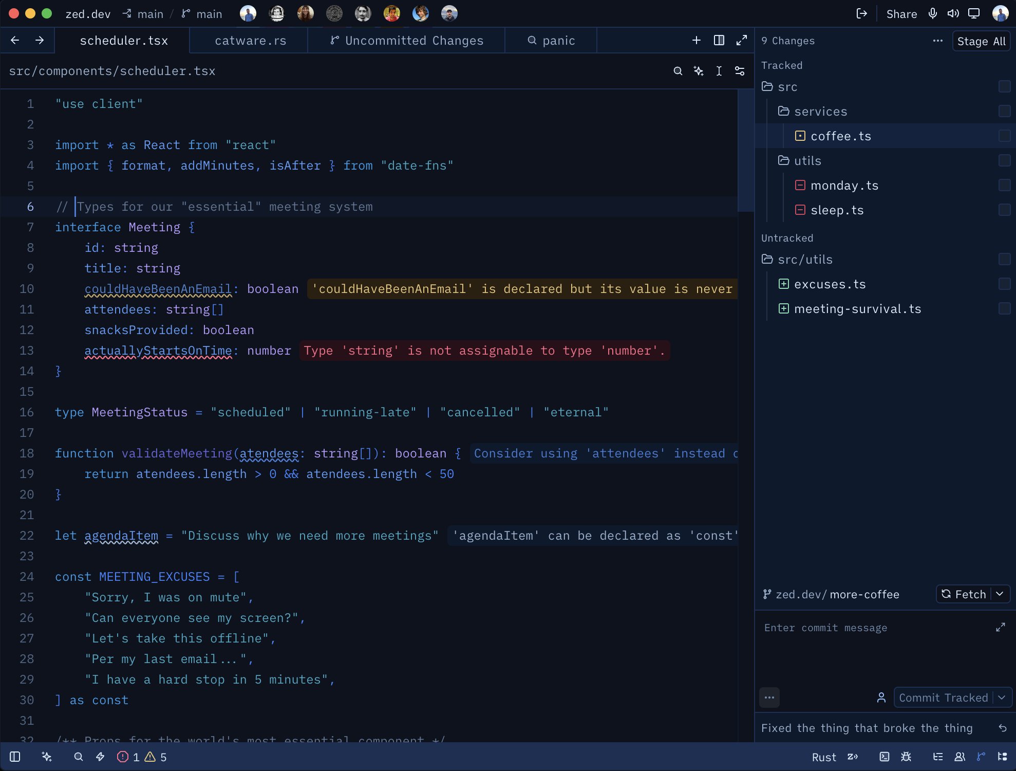The image size is (1016, 771).
Task: Open collaboration panel people icon
Action: pyautogui.click(x=959, y=757)
